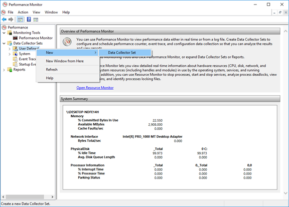Click the scroll down arrow in the right pane
289x207 pixels.
[285, 193]
